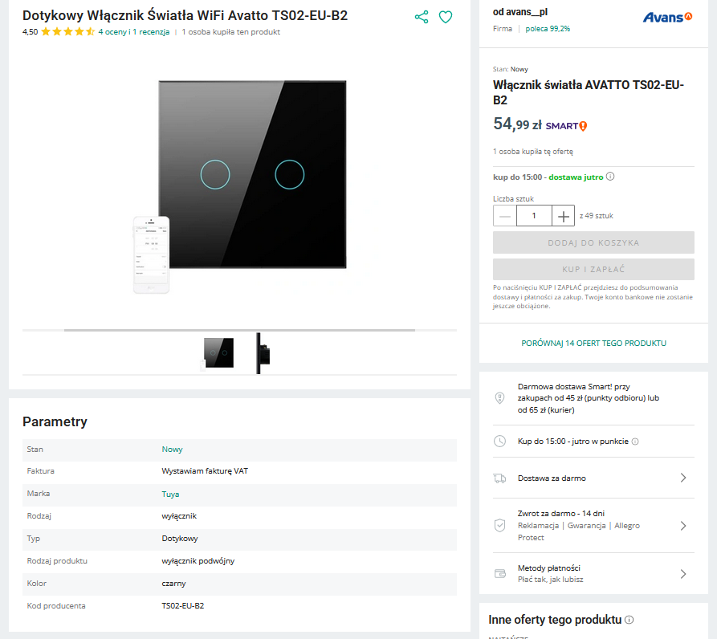Viewport: 717px width, 639px height.
Task: Click the share icon near product title
Action: (x=422, y=17)
